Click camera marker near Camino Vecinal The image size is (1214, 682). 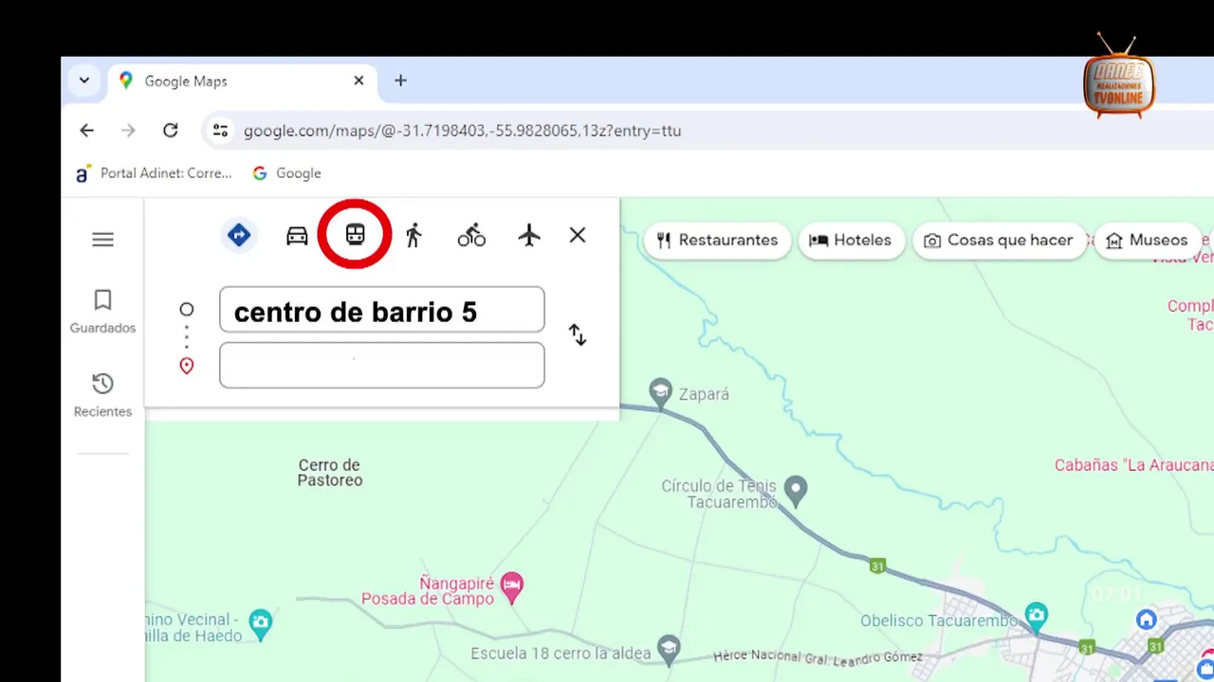pos(260,622)
